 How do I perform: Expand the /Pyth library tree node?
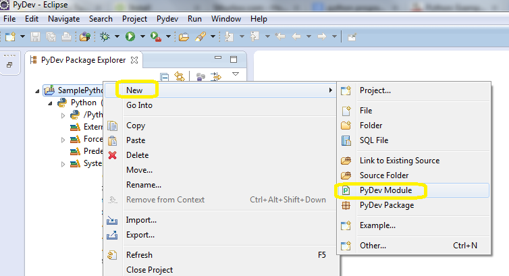click(x=63, y=115)
